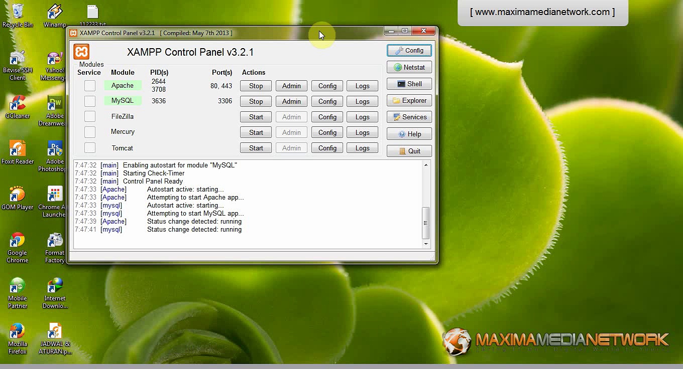Open the JADWAL & ATURAN PDF file

click(55, 338)
